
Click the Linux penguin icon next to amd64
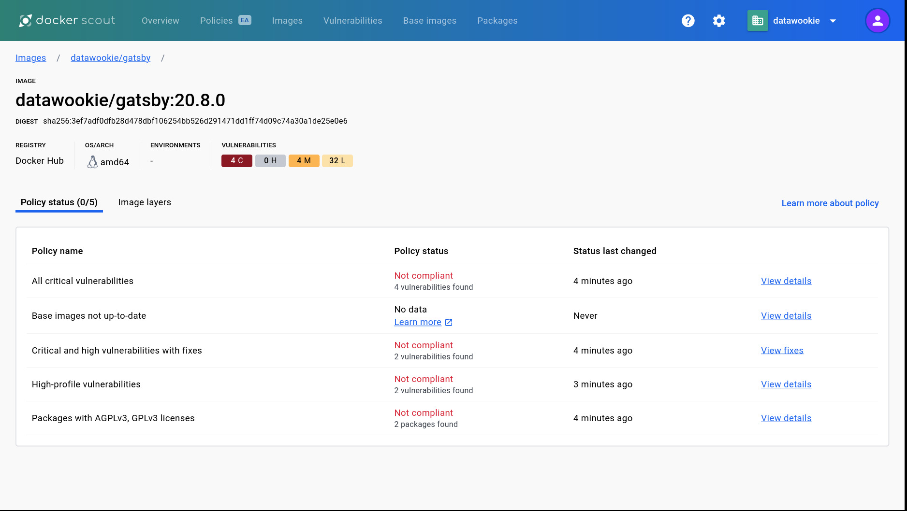pyautogui.click(x=92, y=162)
